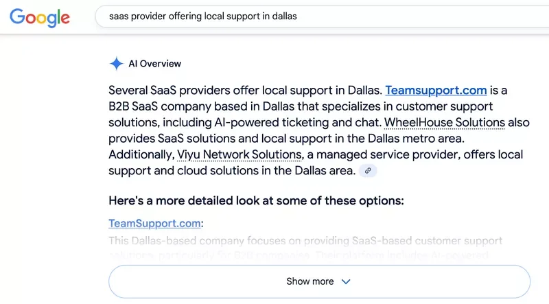Click the AI Overview sparkle icon

(116, 64)
